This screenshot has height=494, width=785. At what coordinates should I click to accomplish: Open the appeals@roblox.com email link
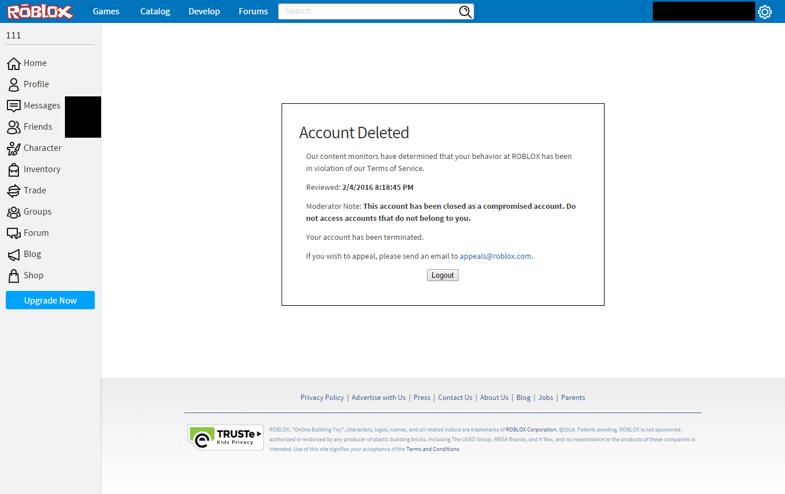coord(495,256)
